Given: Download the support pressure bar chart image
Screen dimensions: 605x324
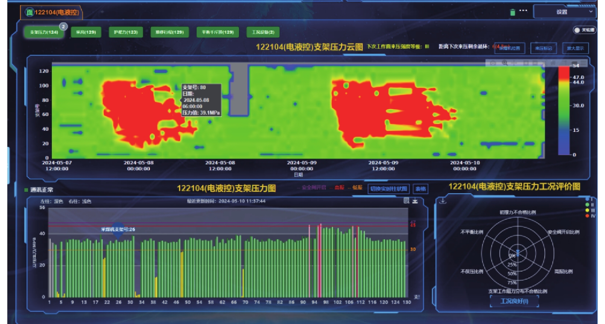Looking at the screenshot, I should pyautogui.click(x=415, y=201).
